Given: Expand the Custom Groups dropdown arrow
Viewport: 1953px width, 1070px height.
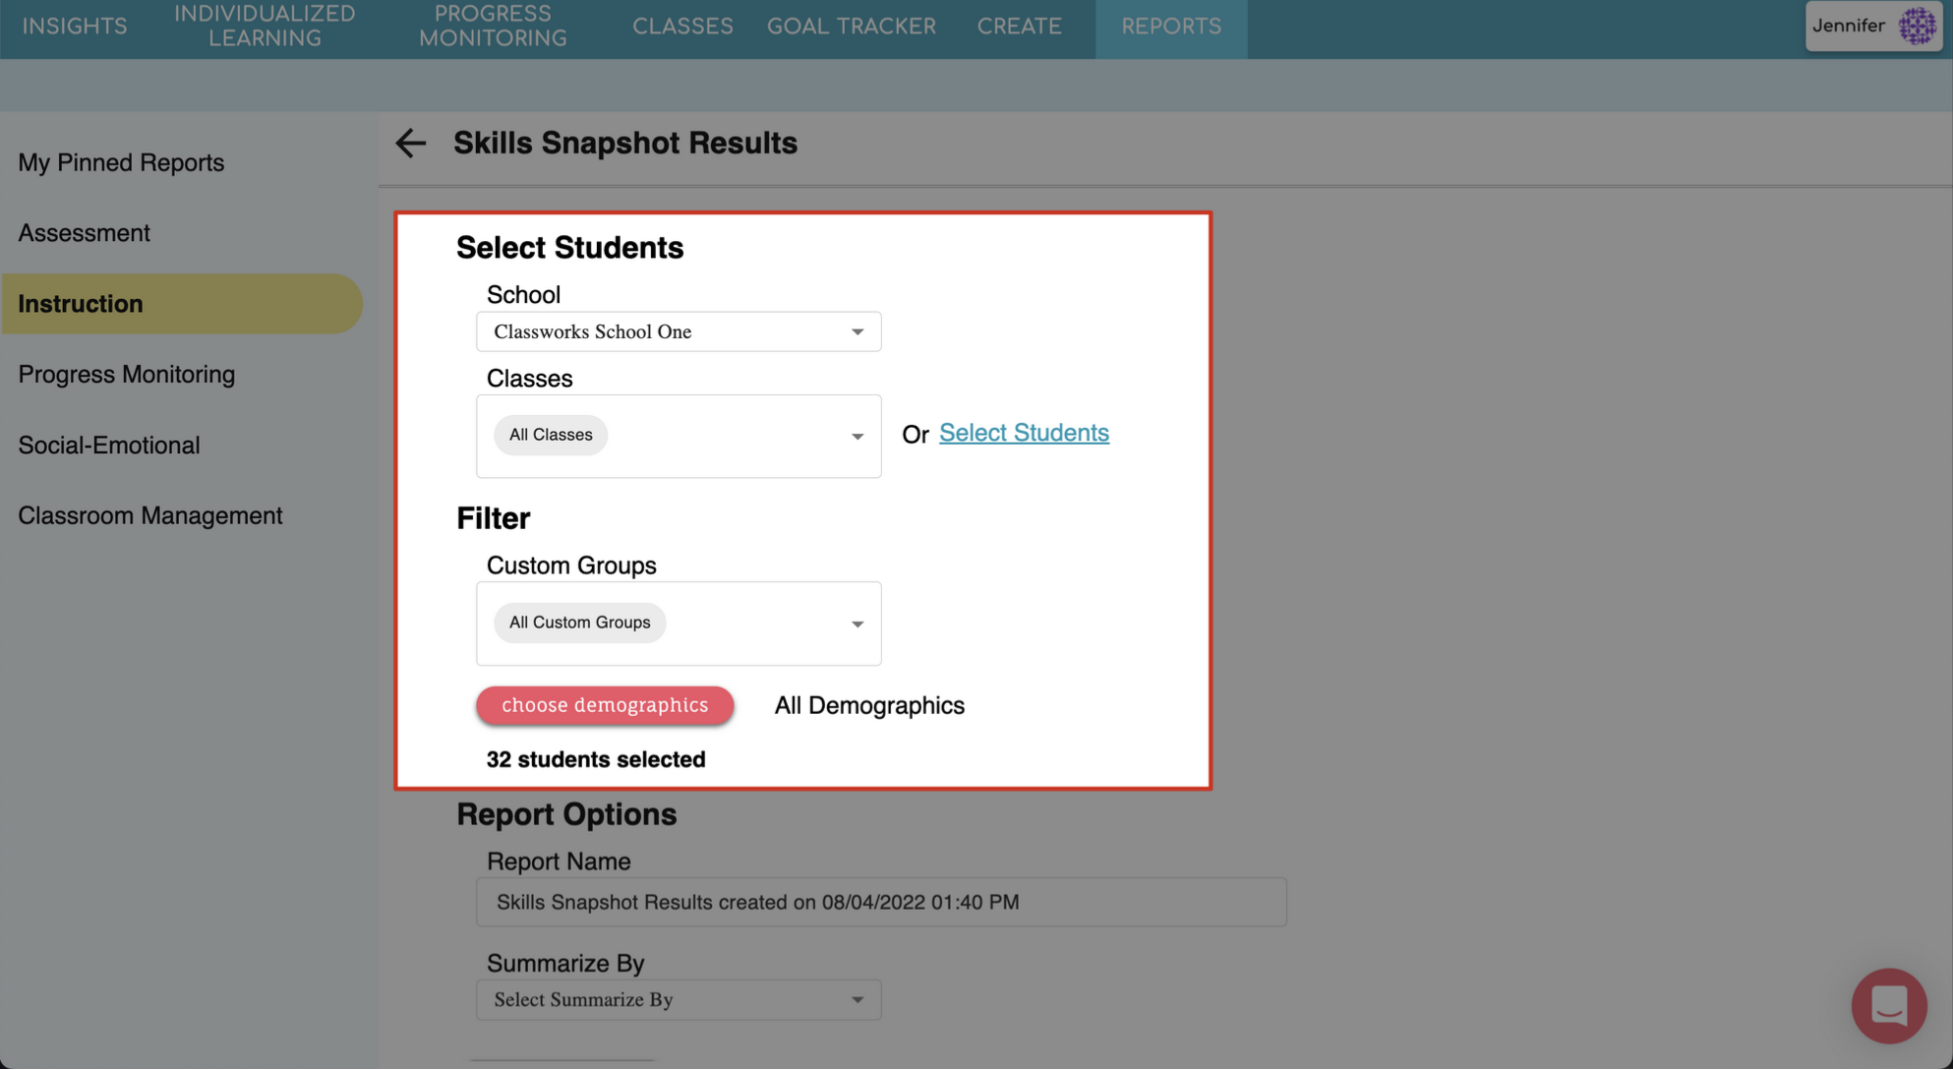Looking at the screenshot, I should click(x=858, y=624).
